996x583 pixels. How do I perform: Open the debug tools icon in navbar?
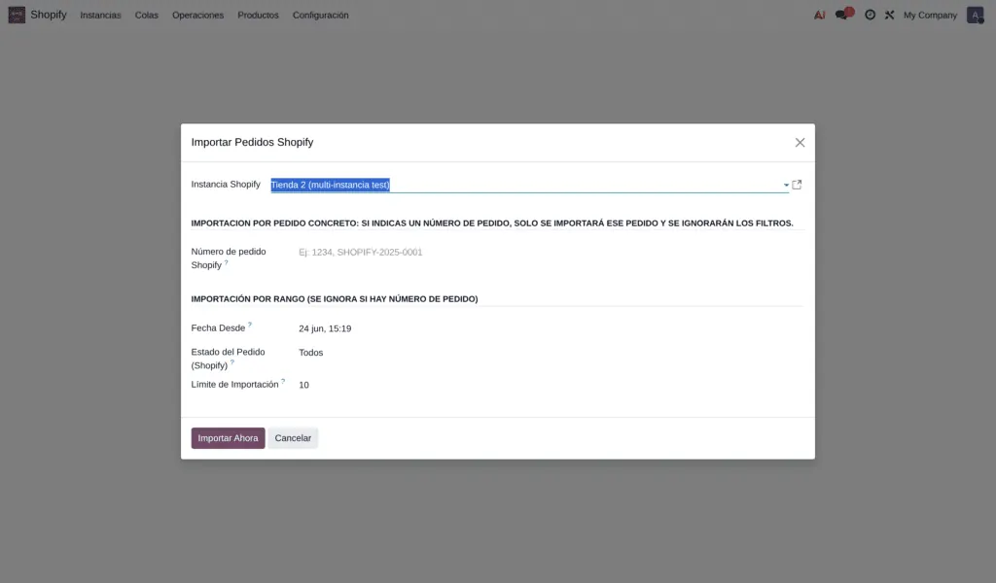pyautogui.click(x=889, y=15)
